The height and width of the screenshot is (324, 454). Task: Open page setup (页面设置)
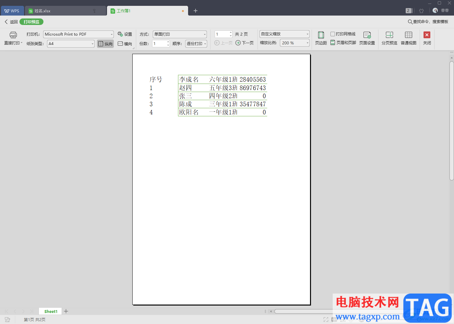click(x=367, y=38)
